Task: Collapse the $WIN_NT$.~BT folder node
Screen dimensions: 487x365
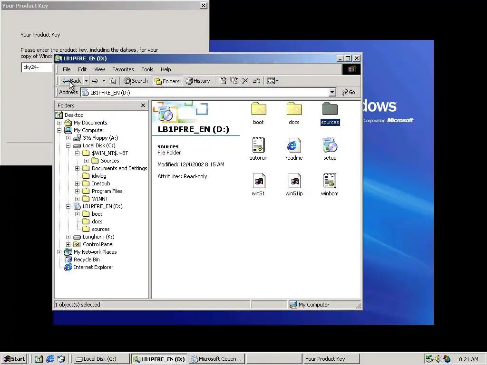Action: click(78, 154)
